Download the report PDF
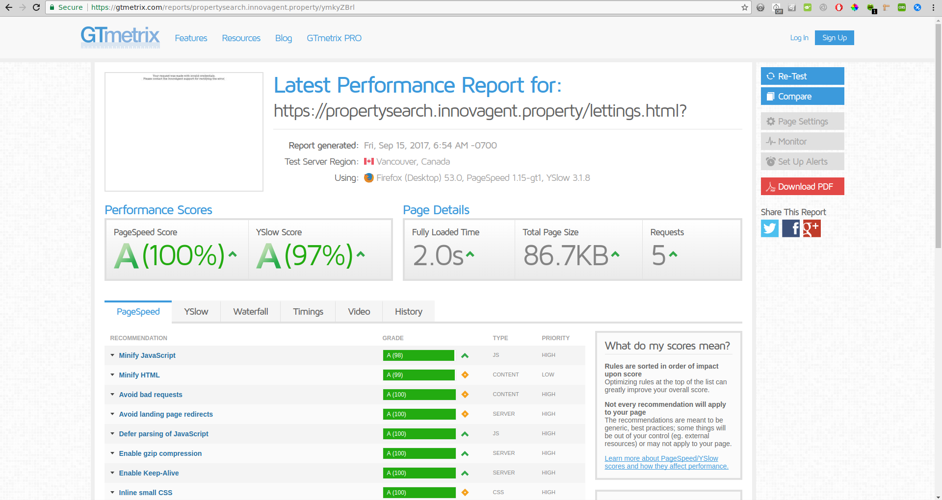Screen dimensions: 942x500 tap(803, 186)
